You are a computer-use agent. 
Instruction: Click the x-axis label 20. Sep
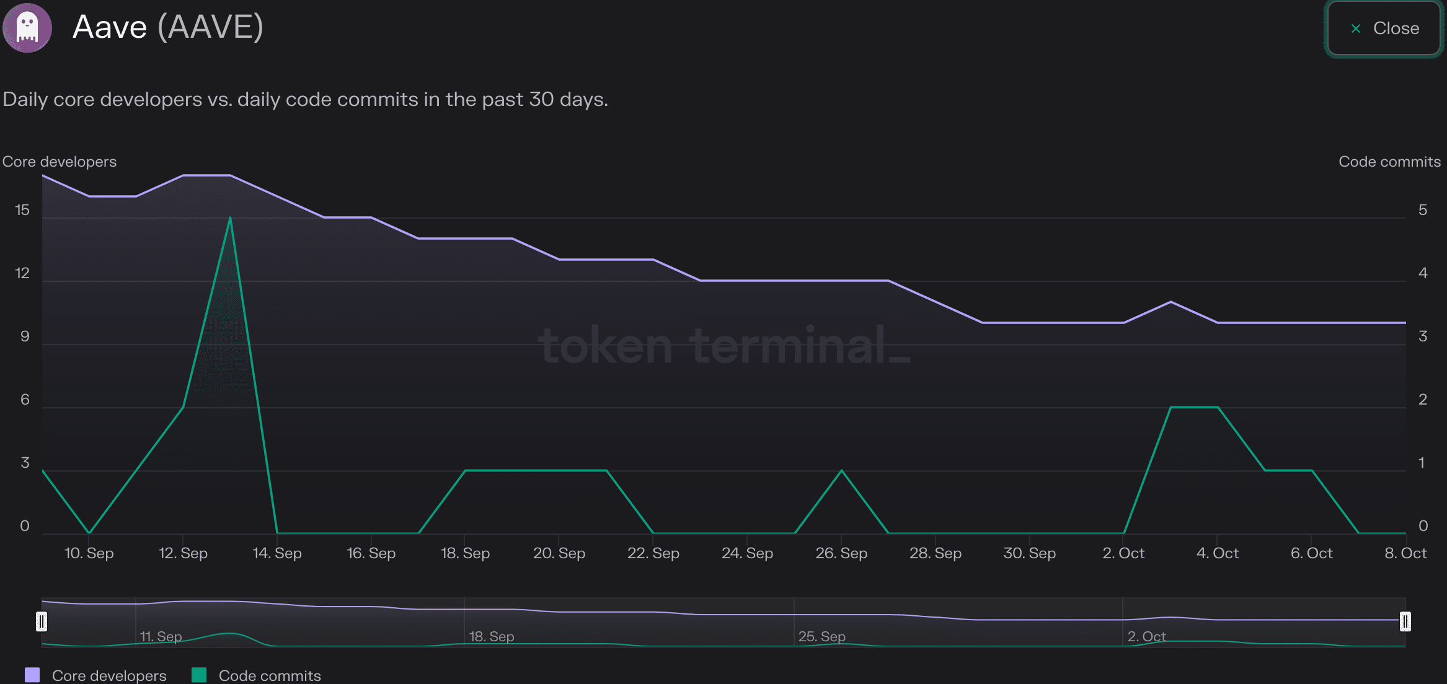[x=559, y=553]
